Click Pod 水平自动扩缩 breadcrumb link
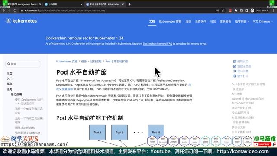The image size is (277, 156). pyautogui.click(x=116, y=62)
